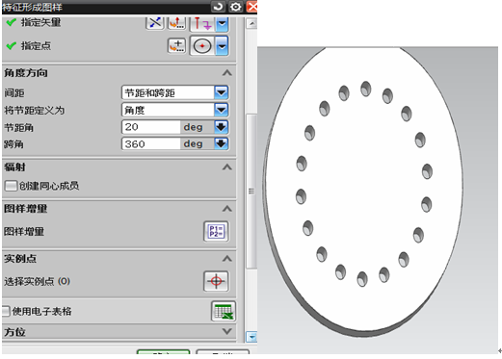Click the dialog settings gear icon
This screenshot has height=359, width=502.
[x=236, y=7]
